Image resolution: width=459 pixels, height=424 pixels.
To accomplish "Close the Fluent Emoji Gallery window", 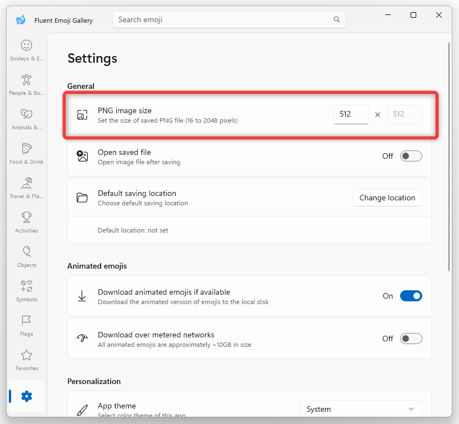I will pos(439,15).
